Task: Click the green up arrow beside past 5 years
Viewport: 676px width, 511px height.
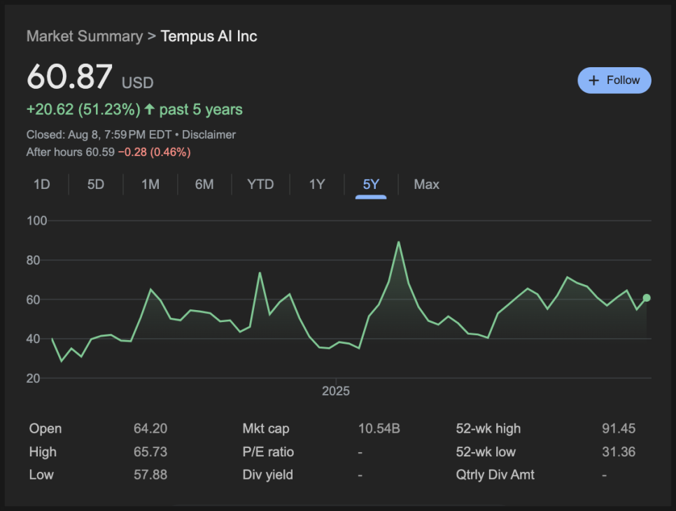Action: (149, 109)
